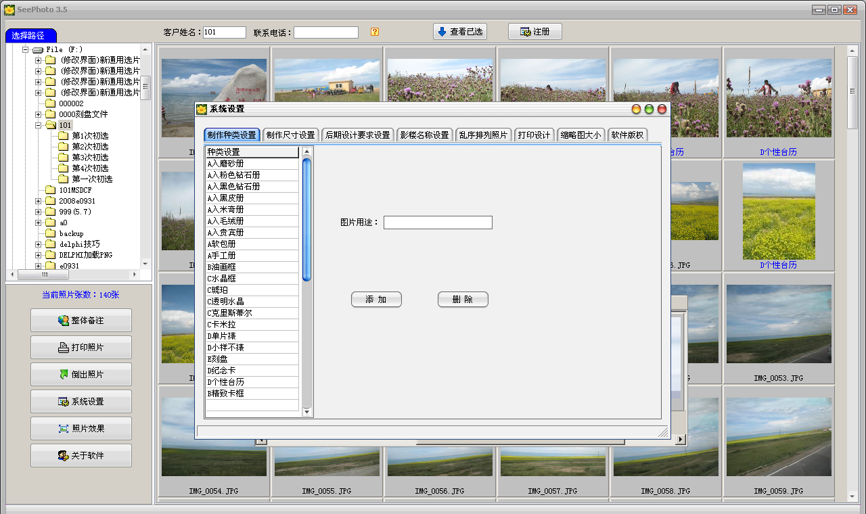Screen dimensions: 866x514
Task: Select D个性台历 in the 种类设置 list
Action: [x=252, y=382]
